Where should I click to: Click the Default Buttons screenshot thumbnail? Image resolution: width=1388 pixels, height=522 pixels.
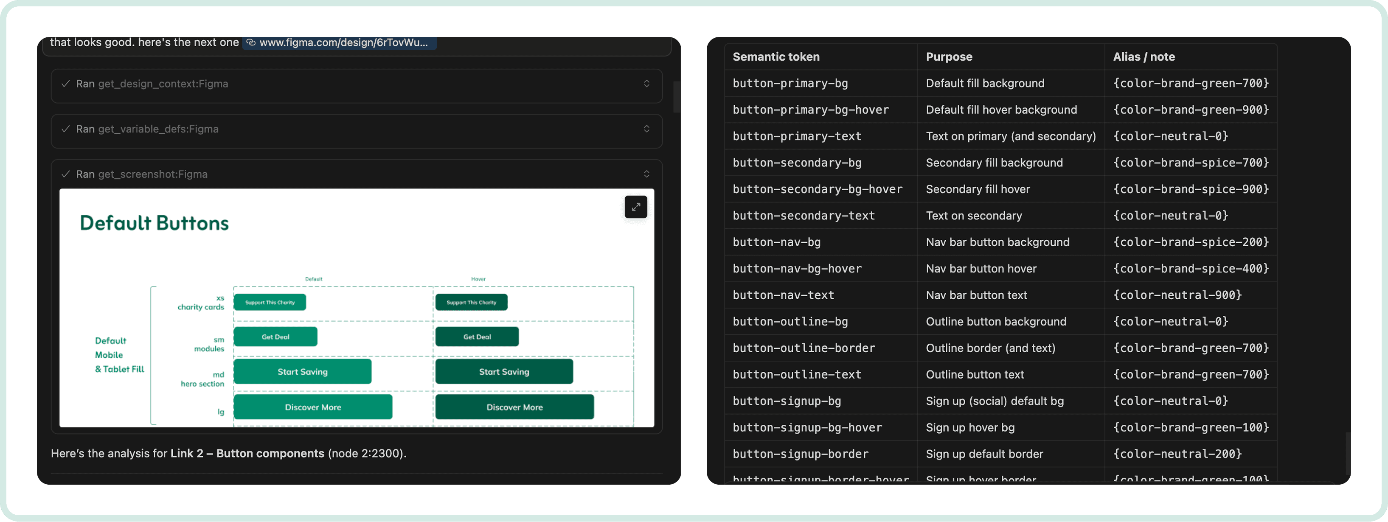click(356, 248)
